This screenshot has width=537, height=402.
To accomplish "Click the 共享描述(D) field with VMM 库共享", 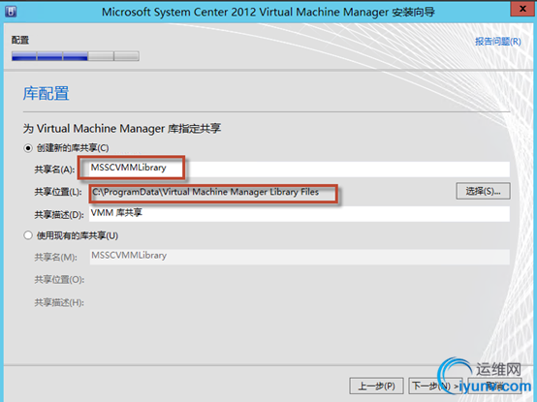I will pos(300,213).
